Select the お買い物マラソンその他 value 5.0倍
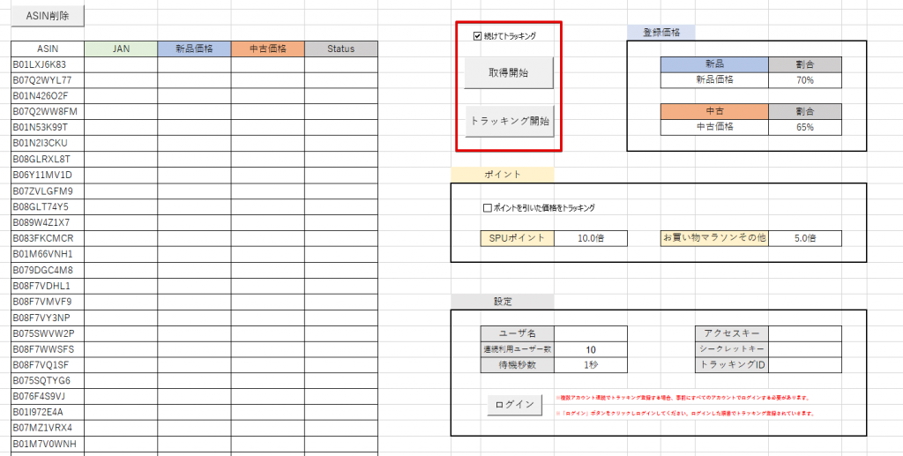Viewport: 903px width, 456px height. coord(804,238)
